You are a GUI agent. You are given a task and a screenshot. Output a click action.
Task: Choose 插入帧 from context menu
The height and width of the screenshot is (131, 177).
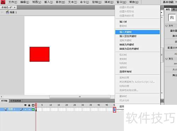click(x=137, y=22)
